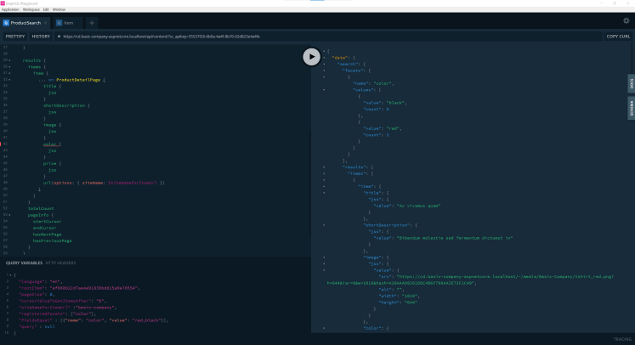Viewport: 635px width, 345px height.
Task: Open Playground settings gear icon
Action: [x=626, y=21]
